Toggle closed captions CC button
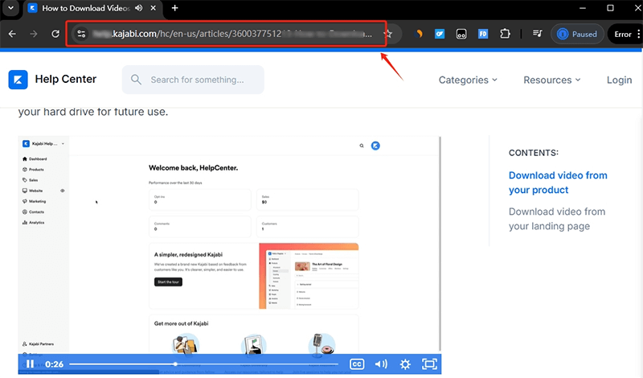The width and height of the screenshot is (643, 378). pyautogui.click(x=357, y=364)
